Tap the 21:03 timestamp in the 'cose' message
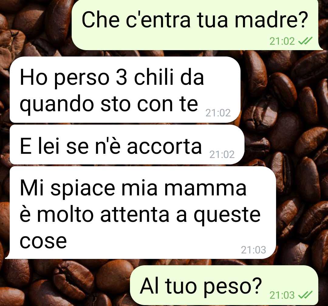 (x=253, y=250)
